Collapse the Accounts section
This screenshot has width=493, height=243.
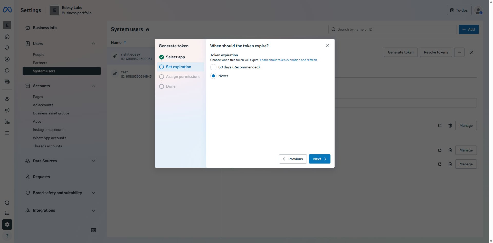(x=93, y=86)
